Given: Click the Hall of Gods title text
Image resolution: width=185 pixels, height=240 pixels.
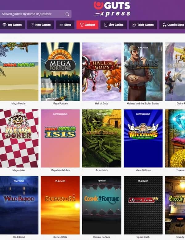Looking at the screenshot, I should click(x=102, y=104).
